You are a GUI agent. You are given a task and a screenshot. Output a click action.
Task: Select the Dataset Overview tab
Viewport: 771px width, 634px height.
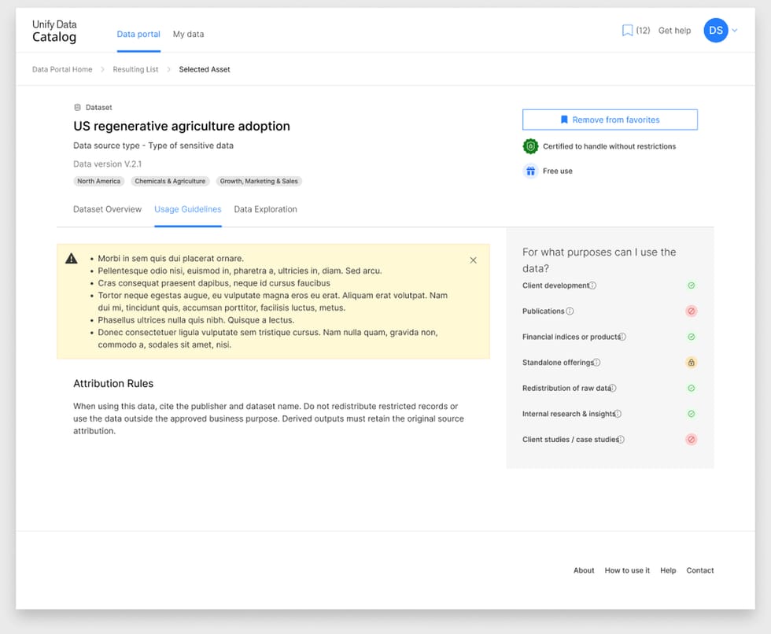pyautogui.click(x=107, y=209)
